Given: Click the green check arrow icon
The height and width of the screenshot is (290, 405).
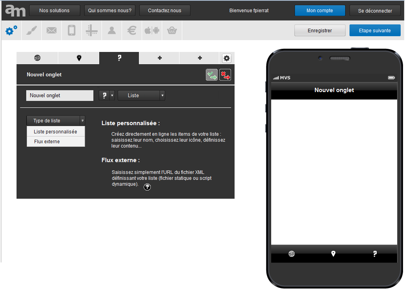Looking at the screenshot, I should (x=212, y=75).
